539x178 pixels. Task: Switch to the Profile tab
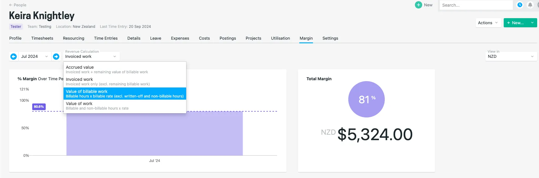pyautogui.click(x=16, y=38)
